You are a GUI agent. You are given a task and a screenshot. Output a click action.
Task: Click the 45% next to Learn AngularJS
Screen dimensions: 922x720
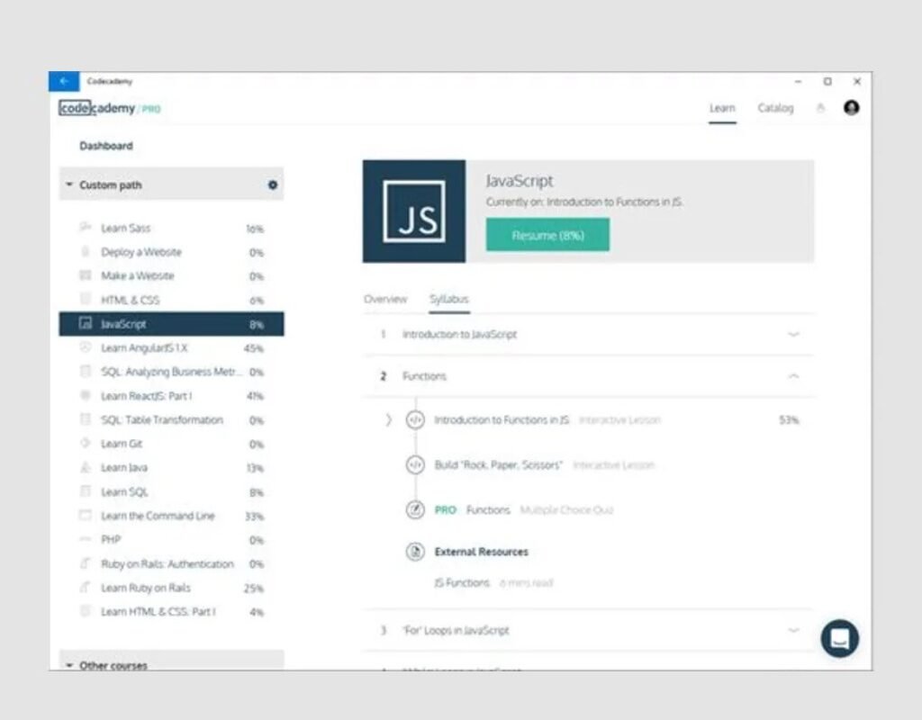pyautogui.click(x=253, y=348)
